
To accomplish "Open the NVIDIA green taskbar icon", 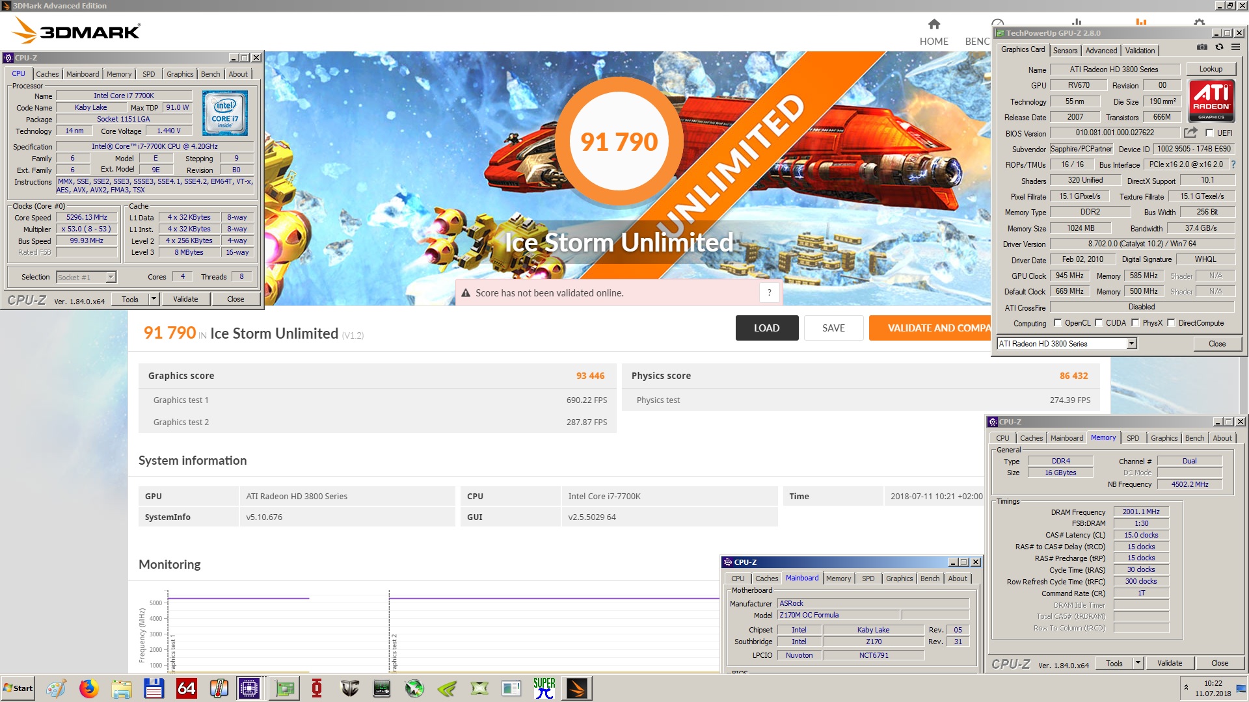I will tap(447, 688).
